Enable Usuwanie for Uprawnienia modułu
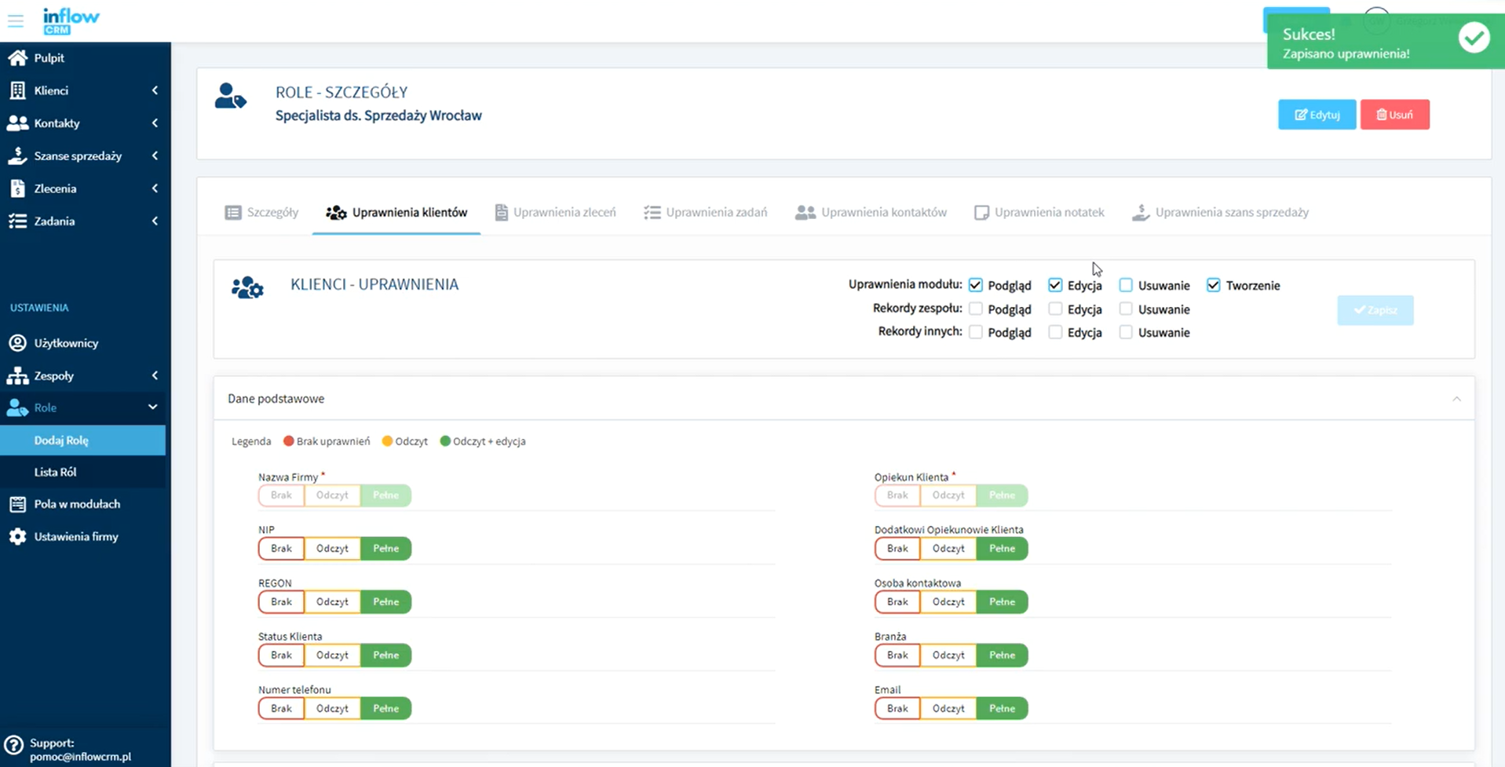 point(1126,285)
